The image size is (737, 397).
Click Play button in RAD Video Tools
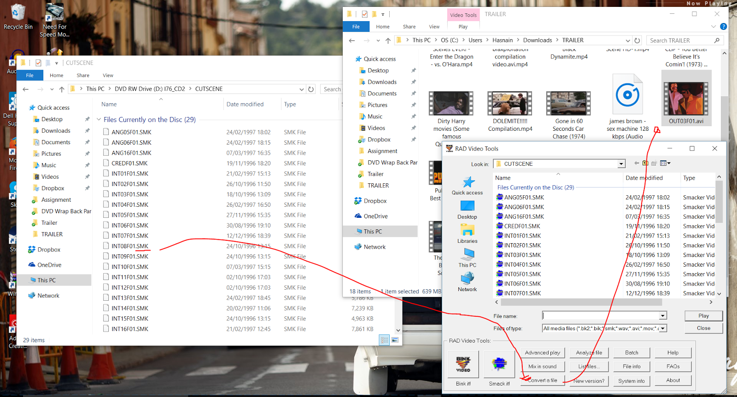click(703, 316)
